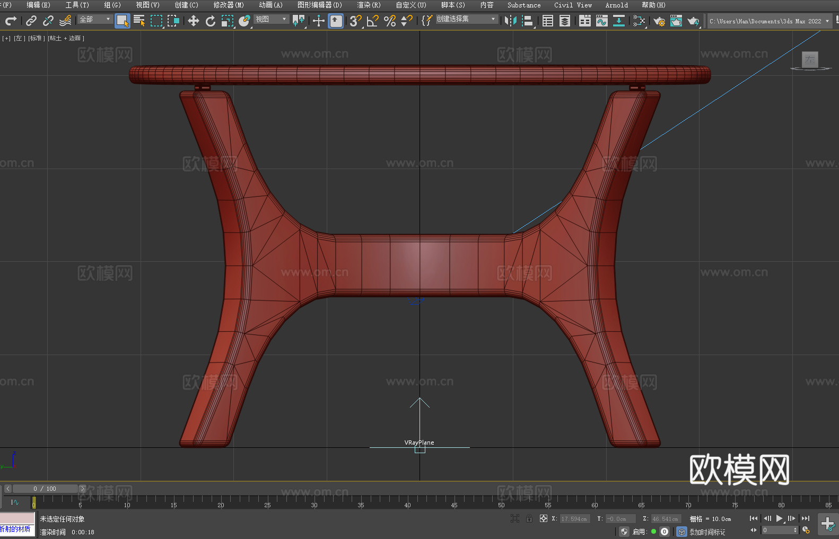Click next frame arrow on time slider
839x539 pixels.
(82, 489)
